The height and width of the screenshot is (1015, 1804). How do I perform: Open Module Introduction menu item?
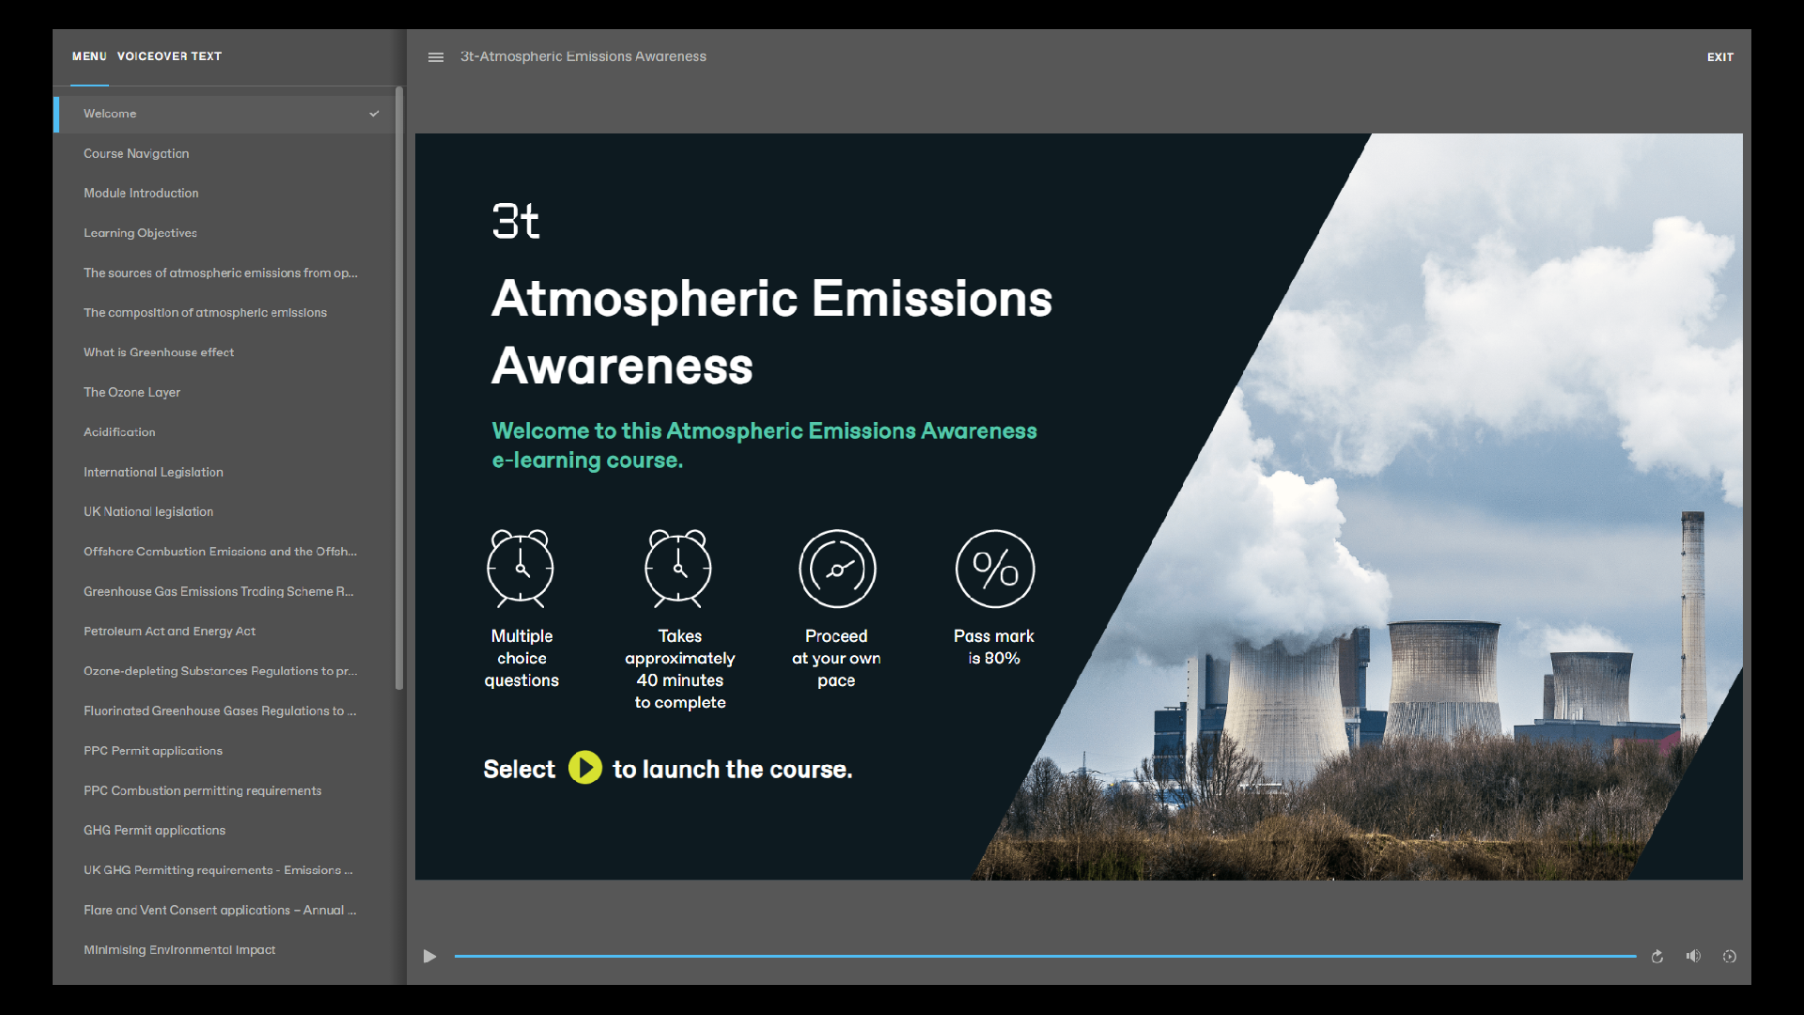(x=225, y=194)
